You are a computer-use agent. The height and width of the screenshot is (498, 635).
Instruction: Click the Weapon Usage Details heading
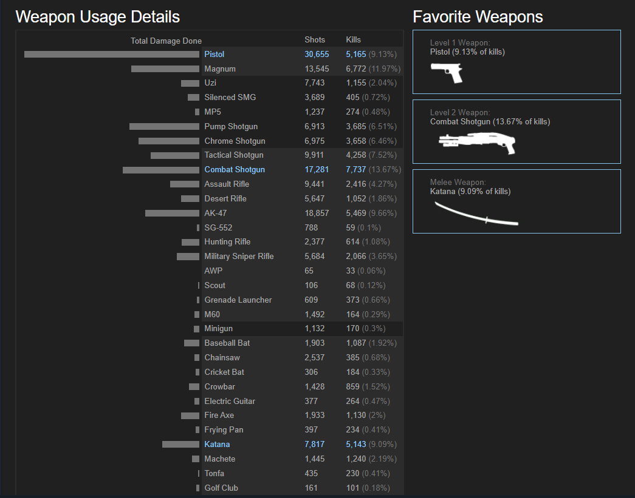point(98,17)
